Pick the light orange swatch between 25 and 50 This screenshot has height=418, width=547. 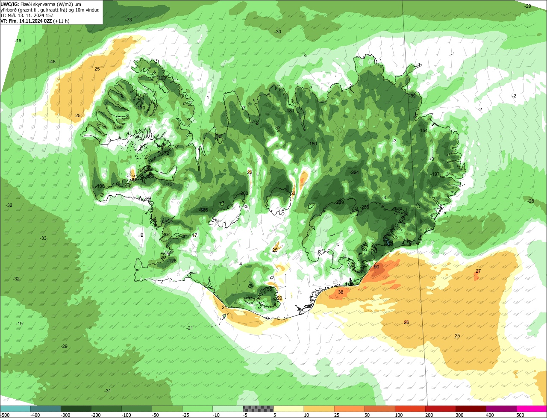tap(349, 409)
